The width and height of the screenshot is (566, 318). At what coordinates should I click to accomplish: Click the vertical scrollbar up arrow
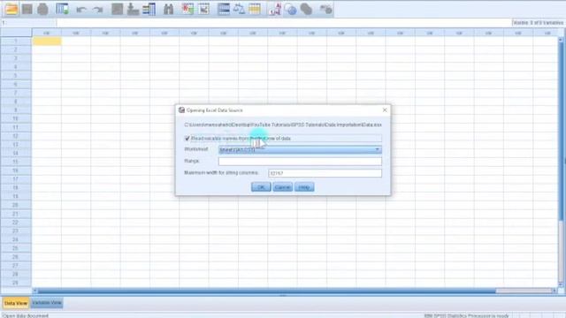point(561,39)
